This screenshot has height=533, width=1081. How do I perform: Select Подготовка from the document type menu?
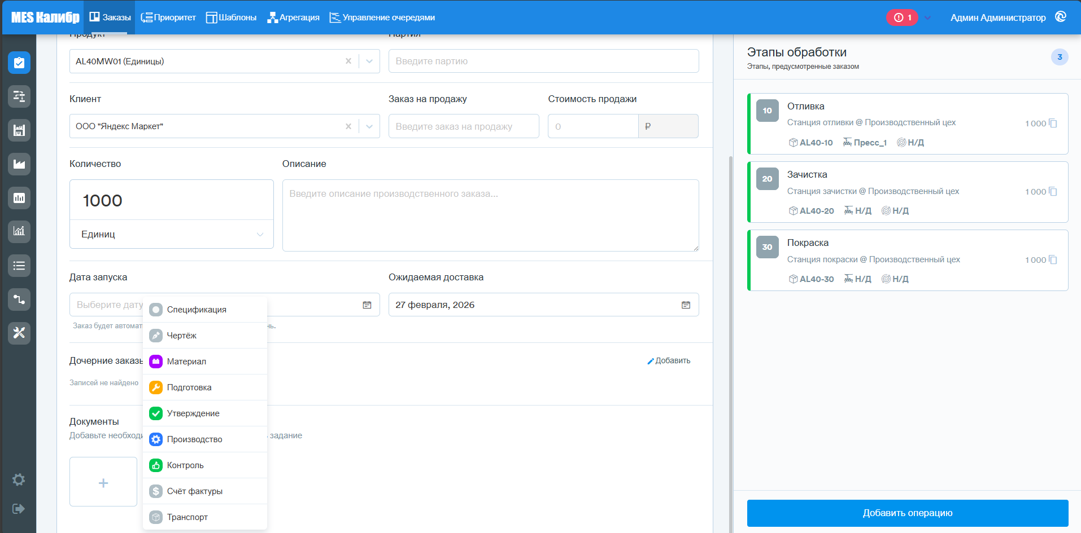[205, 387]
